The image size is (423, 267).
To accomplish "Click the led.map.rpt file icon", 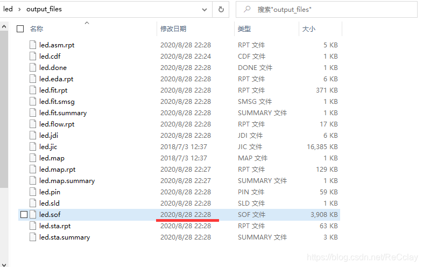I will click(33, 169).
